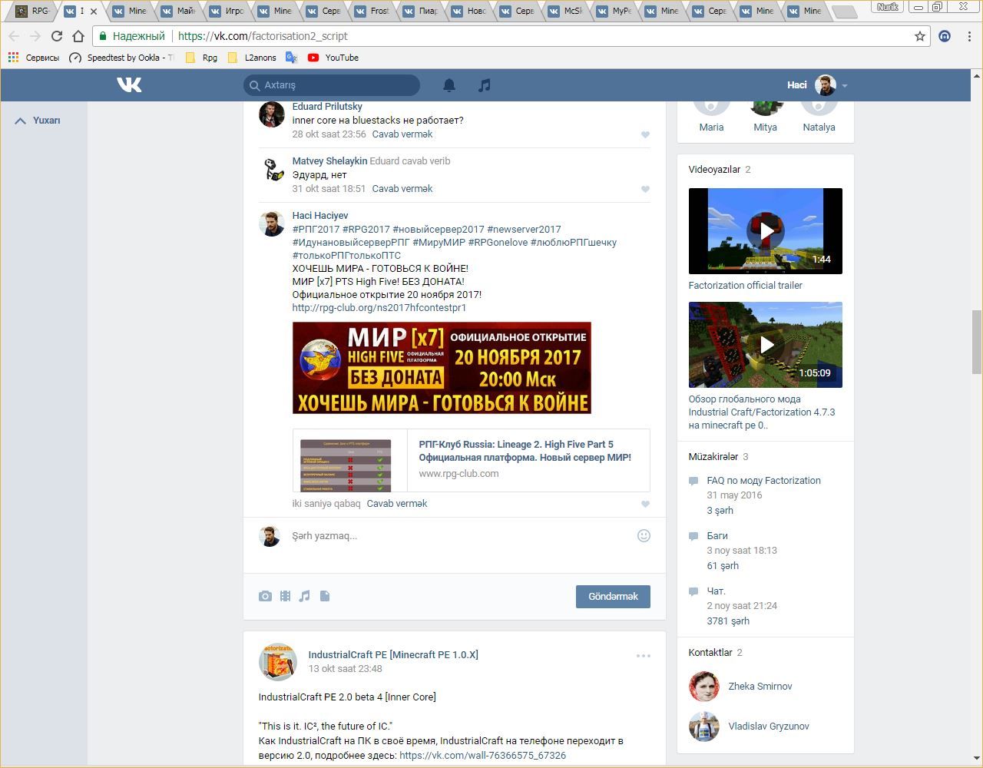Switch to McSk browser tab
The image size is (983, 768).
pyautogui.click(x=566, y=11)
